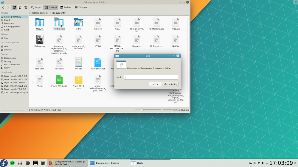Select MEGA-RECOVERYKEY.txt file

(117, 44)
